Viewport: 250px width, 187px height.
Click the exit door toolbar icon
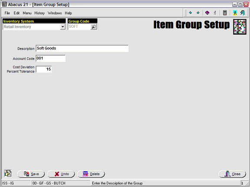(243, 13)
